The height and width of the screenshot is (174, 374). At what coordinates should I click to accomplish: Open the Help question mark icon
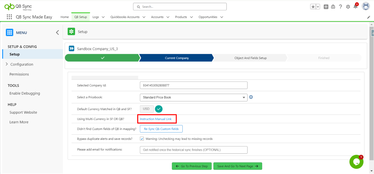pyautogui.click(x=341, y=7)
